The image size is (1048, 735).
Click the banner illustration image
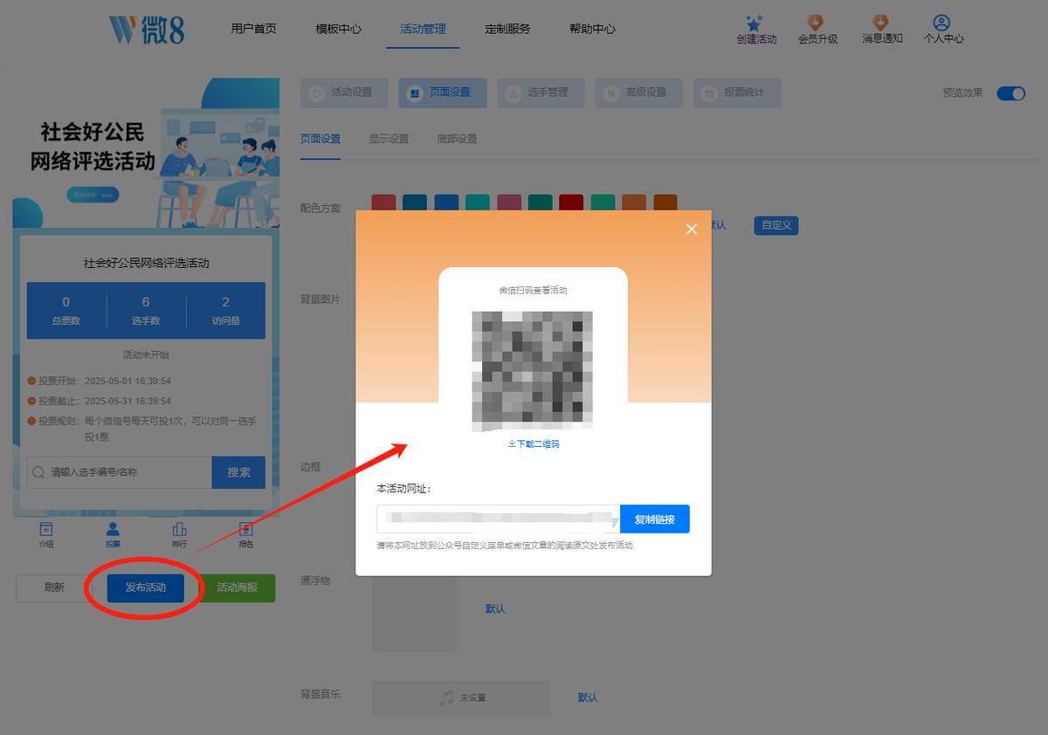click(x=146, y=153)
